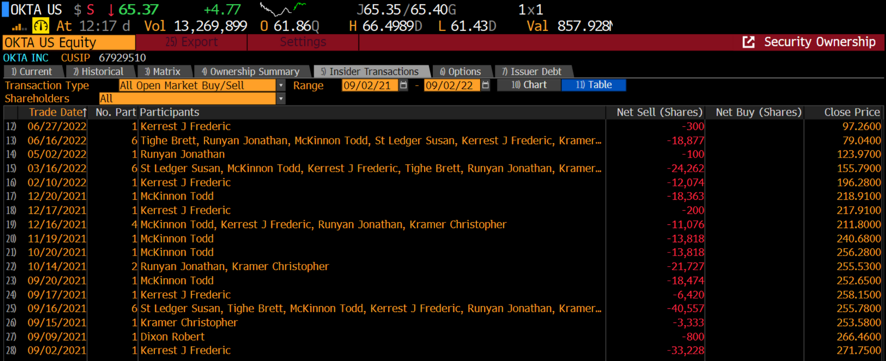Click the small volume bars icon
Viewport: 886px width, 361px height.
click(x=19, y=27)
